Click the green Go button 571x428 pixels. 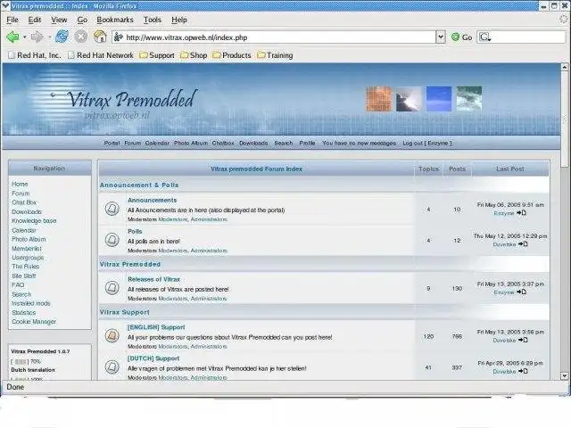point(461,37)
